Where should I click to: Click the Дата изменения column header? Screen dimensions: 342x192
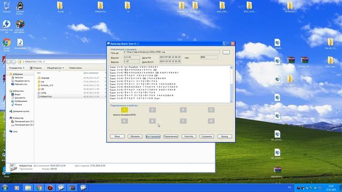click(91, 73)
